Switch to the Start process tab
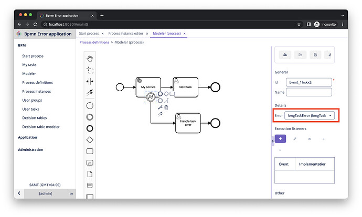 [89, 34]
